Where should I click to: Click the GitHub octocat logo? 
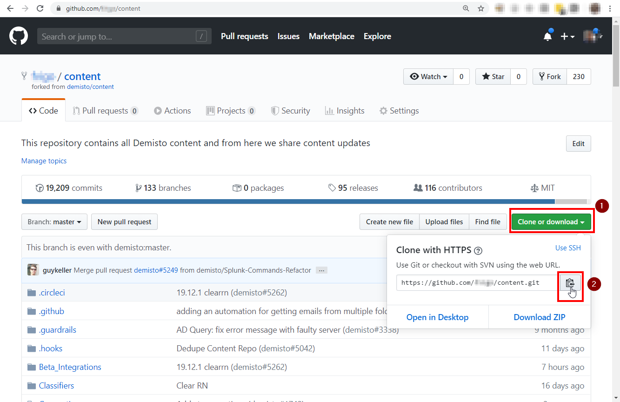pos(18,36)
